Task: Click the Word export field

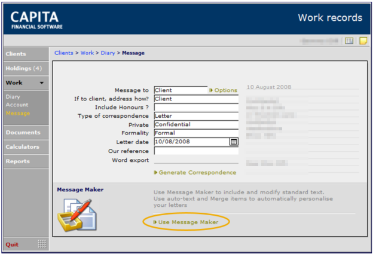Action: click(196, 160)
